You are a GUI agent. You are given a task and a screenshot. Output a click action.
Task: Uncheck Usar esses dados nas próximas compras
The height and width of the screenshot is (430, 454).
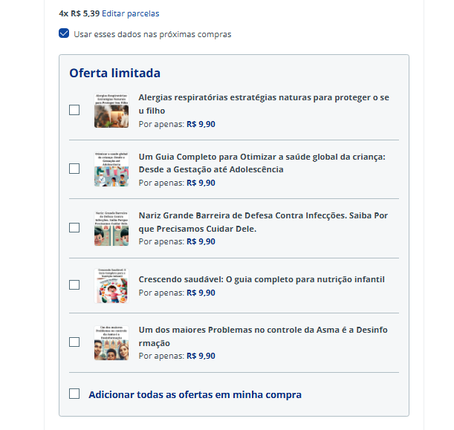(x=64, y=33)
